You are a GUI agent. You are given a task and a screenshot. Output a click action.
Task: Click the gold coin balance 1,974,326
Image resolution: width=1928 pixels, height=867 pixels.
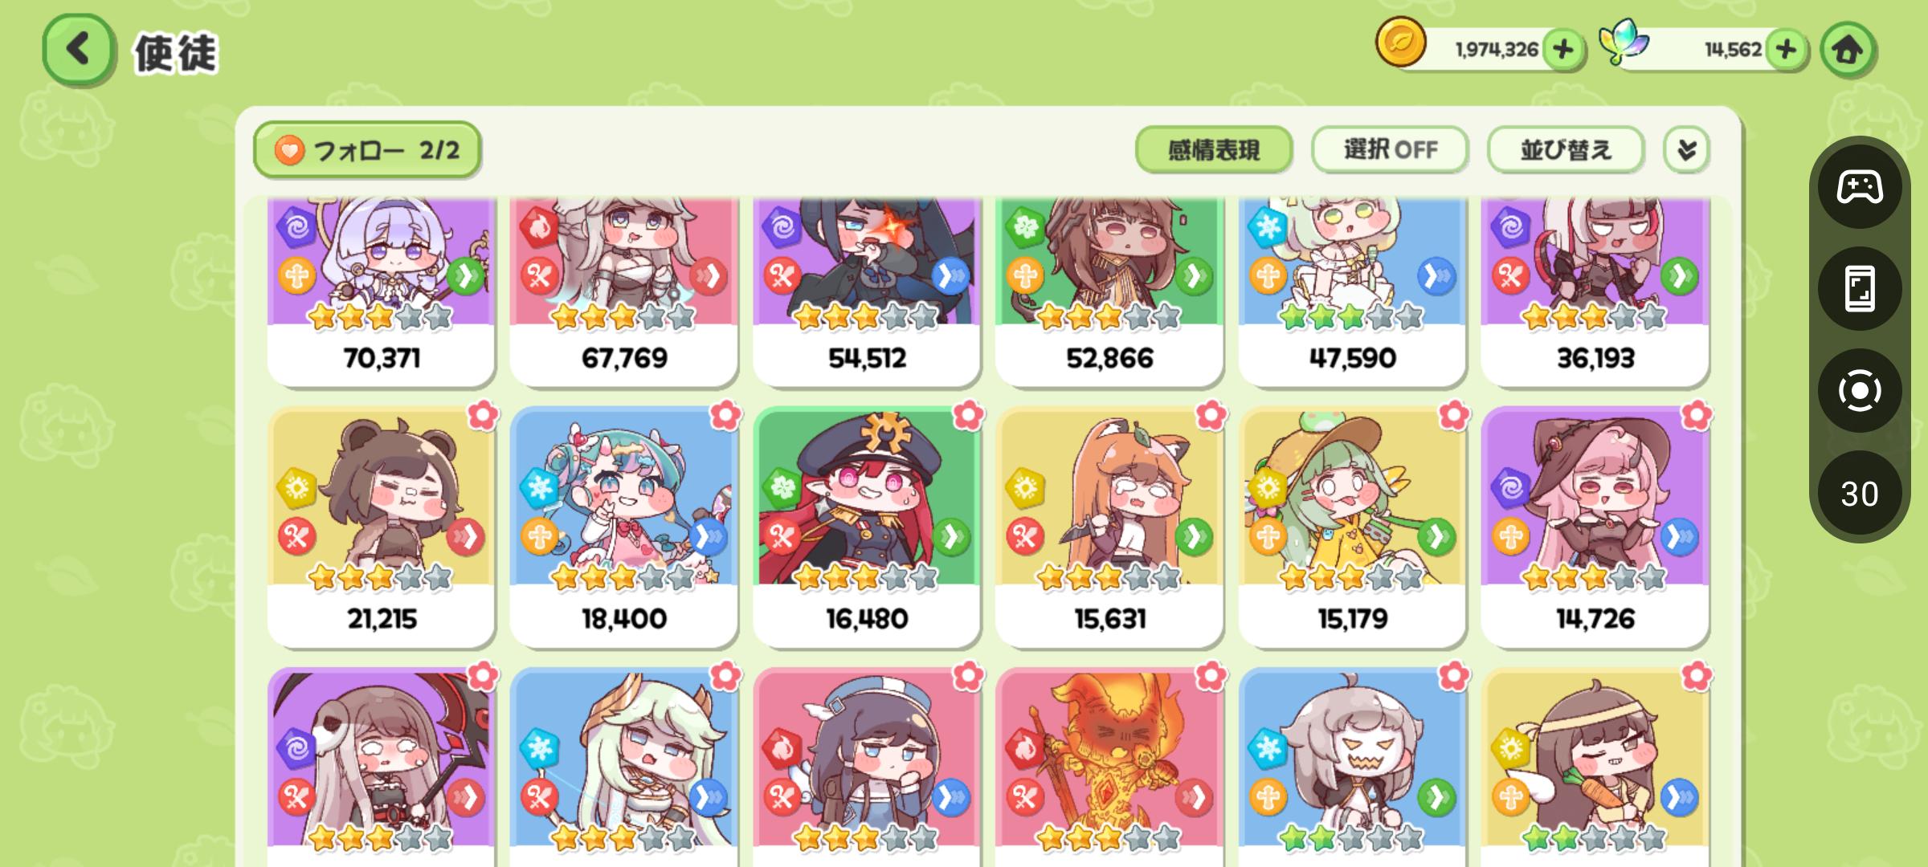1496,50
